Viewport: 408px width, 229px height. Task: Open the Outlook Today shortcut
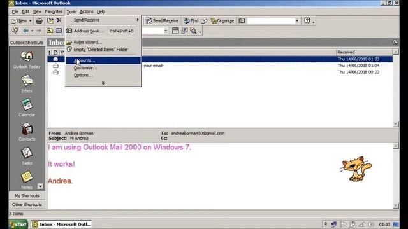[27, 60]
